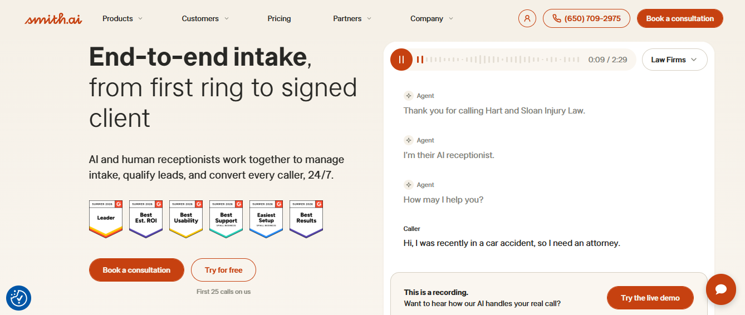Click 'First 25 calls on us' text
Viewport: 745px width, 315px height.
point(223,292)
